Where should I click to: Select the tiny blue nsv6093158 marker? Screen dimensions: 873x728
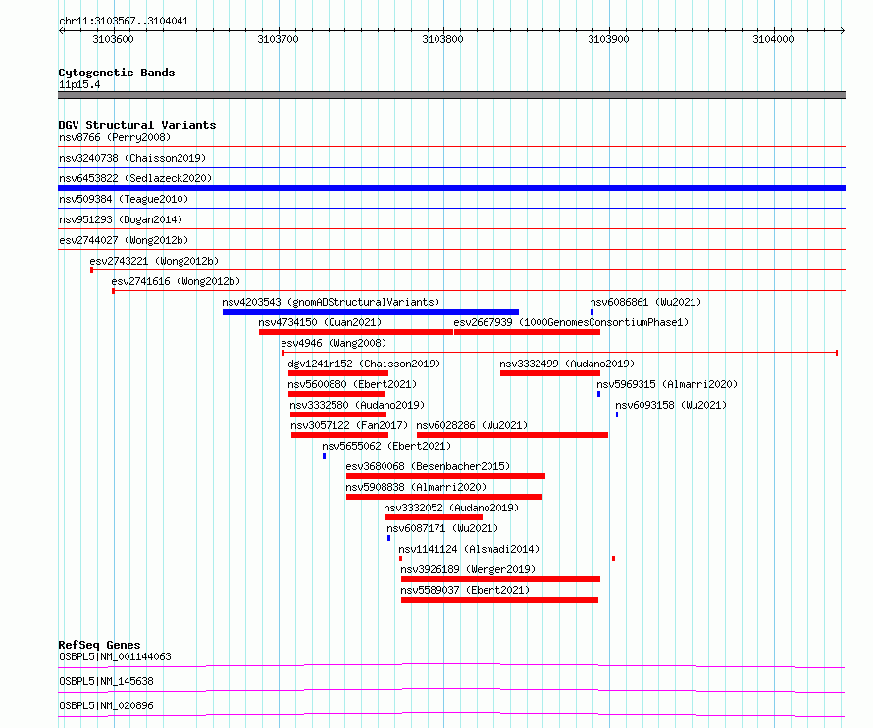617,414
